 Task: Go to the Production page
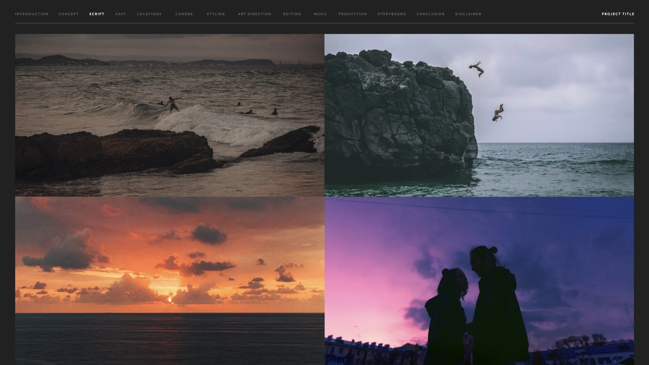(353, 14)
